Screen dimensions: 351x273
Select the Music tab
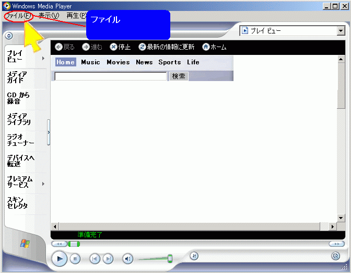click(90, 62)
